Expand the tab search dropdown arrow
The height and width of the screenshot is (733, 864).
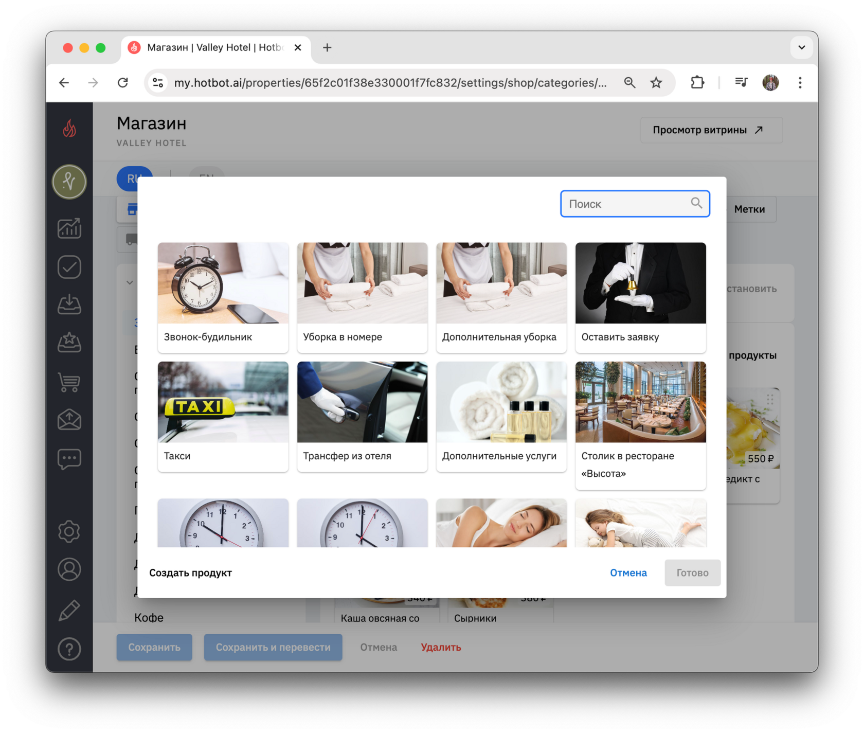pyautogui.click(x=801, y=48)
